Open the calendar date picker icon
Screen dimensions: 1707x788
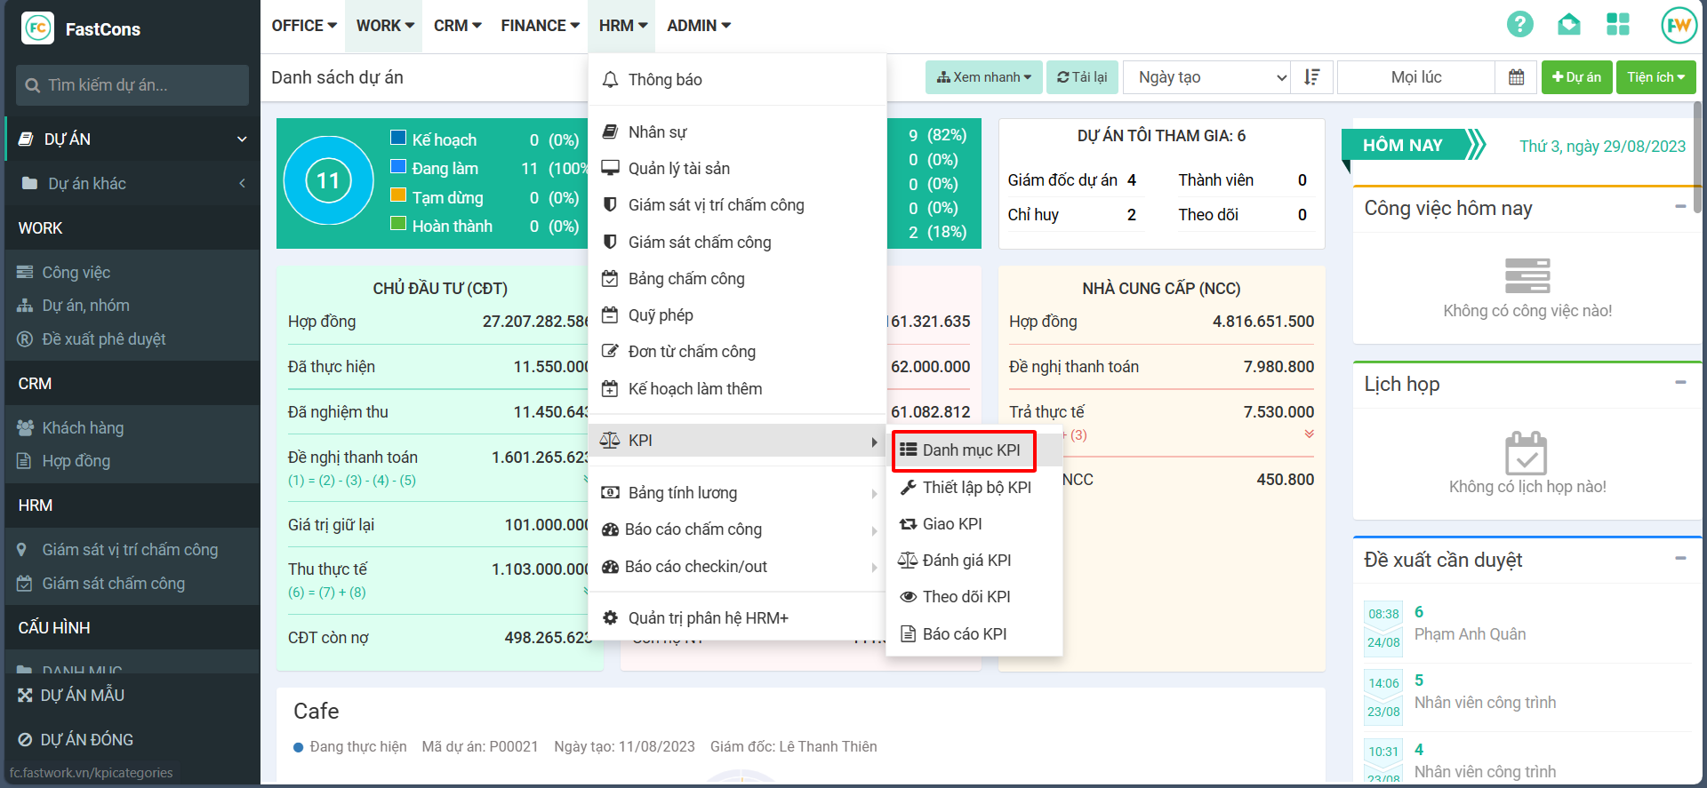pyautogui.click(x=1516, y=77)
